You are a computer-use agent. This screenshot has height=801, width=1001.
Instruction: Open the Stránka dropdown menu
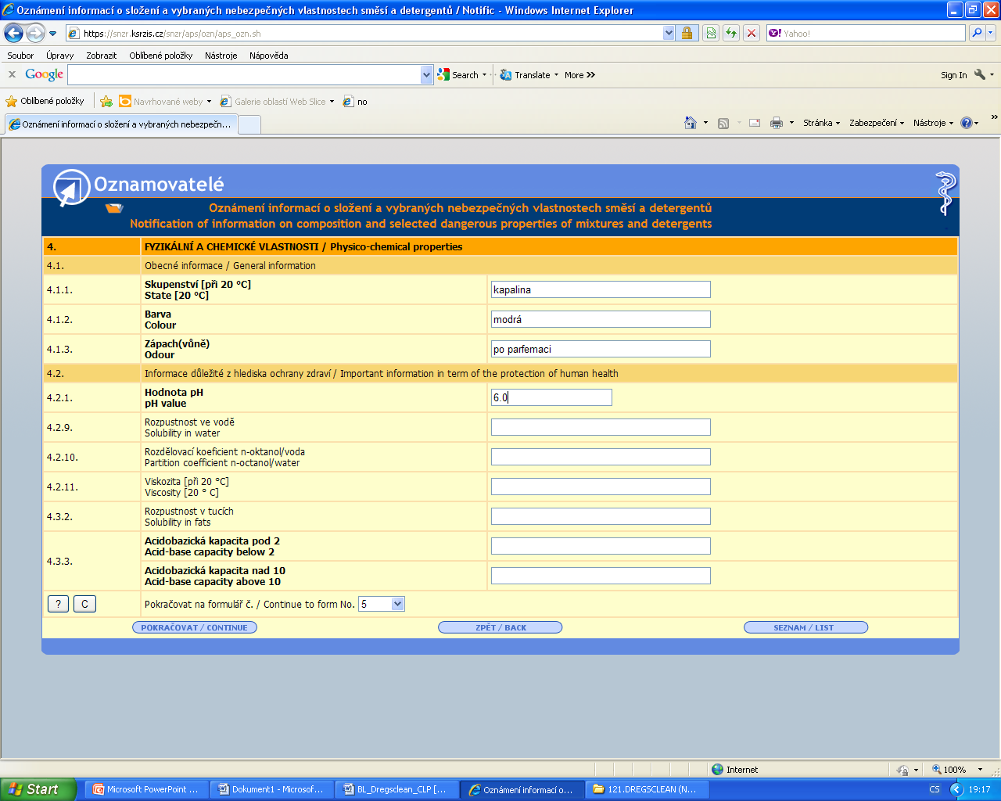pos(821,123)
